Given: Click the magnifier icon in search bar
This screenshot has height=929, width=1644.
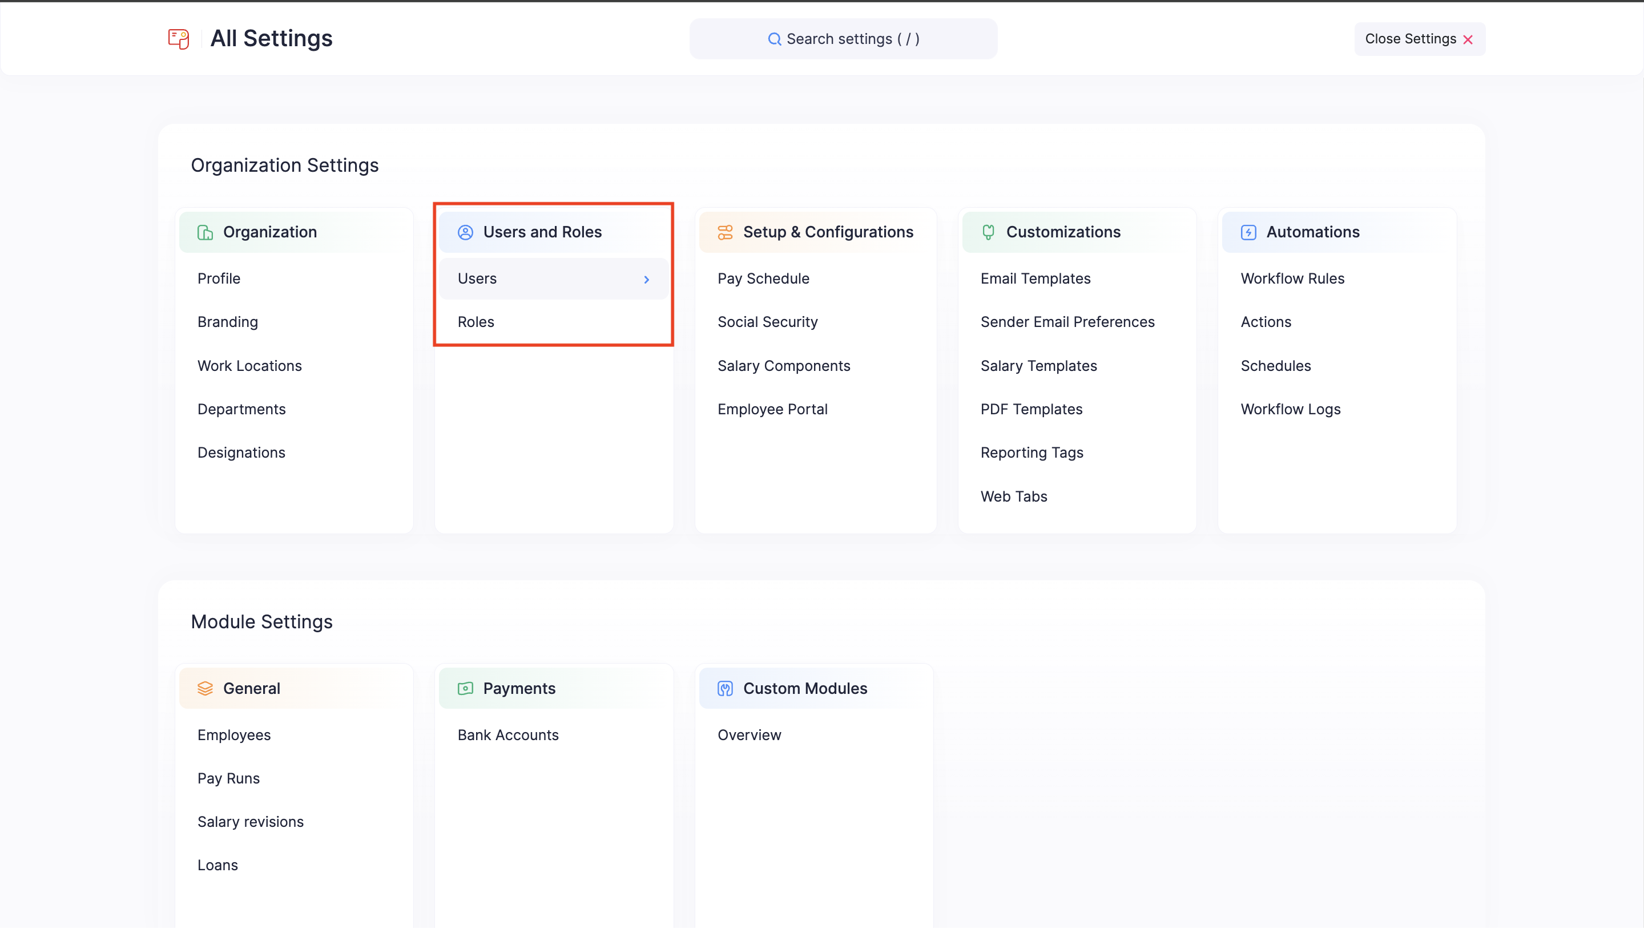Looking at the screenshot, I should tap(774, 39).
